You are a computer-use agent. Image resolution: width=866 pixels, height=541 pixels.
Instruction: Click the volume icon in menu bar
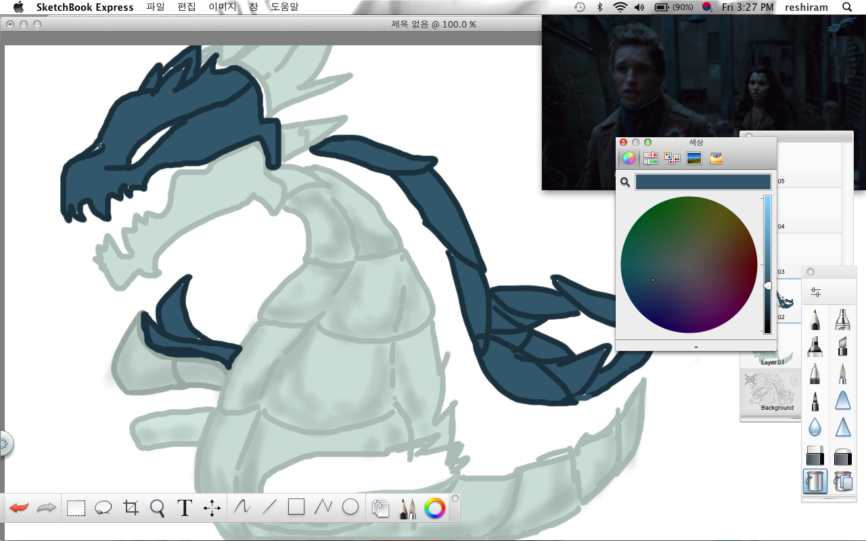coord(639,7)
